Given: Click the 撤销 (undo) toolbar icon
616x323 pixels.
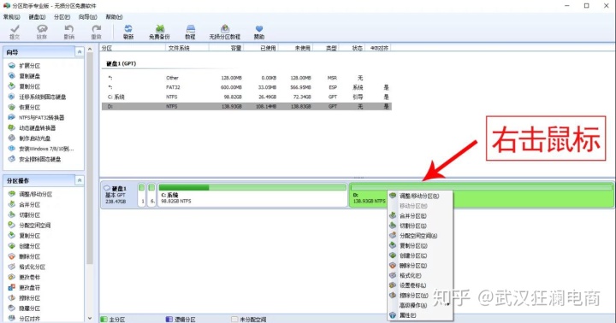Looking at the screenshot, I should 69,32.
